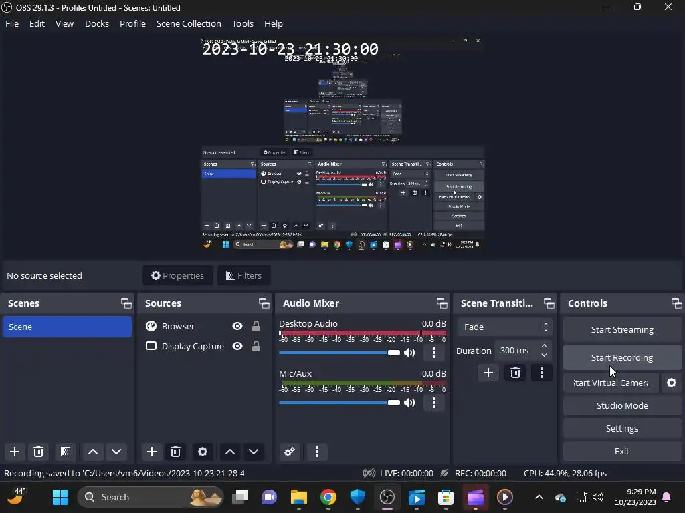Viewport: 685px width, 513px height.
Task: Undock the Scenes panel
Action: [x=126, y=303]
